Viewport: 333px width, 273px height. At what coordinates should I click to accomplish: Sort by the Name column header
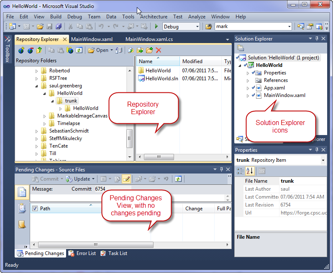(x=158, y=61)
